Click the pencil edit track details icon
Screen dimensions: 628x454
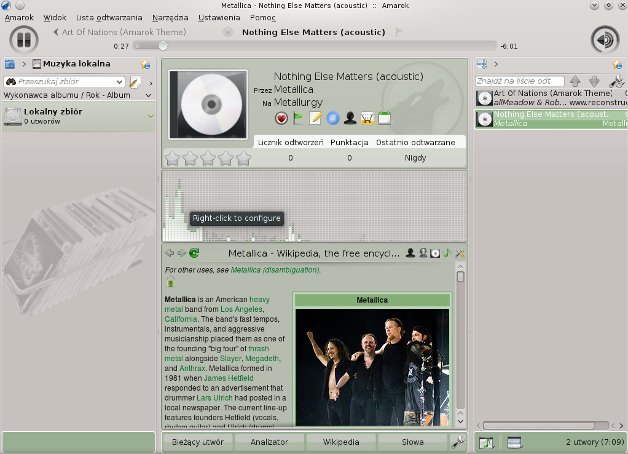(x=315, y=118)
